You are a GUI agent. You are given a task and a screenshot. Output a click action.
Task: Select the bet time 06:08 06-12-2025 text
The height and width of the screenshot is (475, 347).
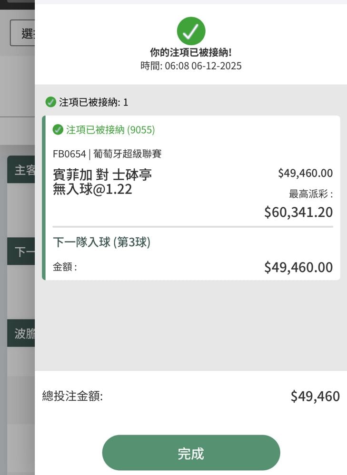point(191,66)
